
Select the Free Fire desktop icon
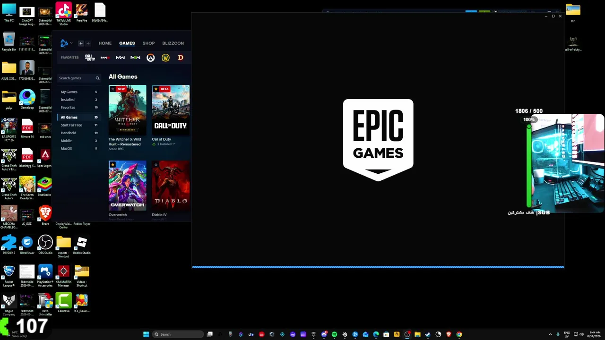pos(82,13)
